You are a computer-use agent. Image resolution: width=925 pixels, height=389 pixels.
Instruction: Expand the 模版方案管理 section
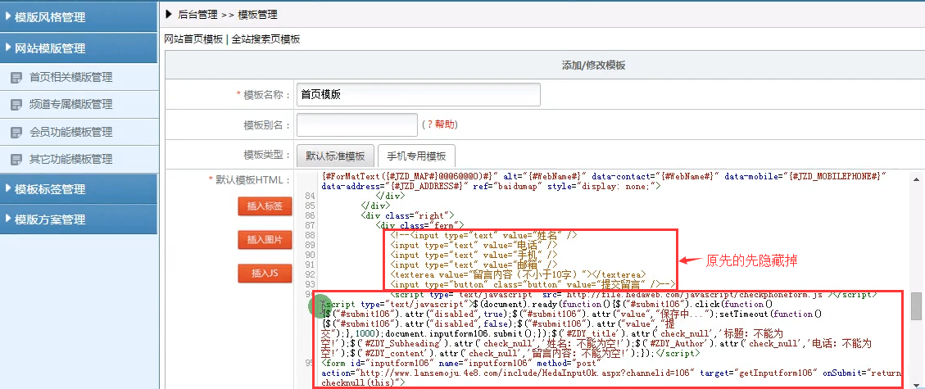pyautogui.click(x=78, y=219)
